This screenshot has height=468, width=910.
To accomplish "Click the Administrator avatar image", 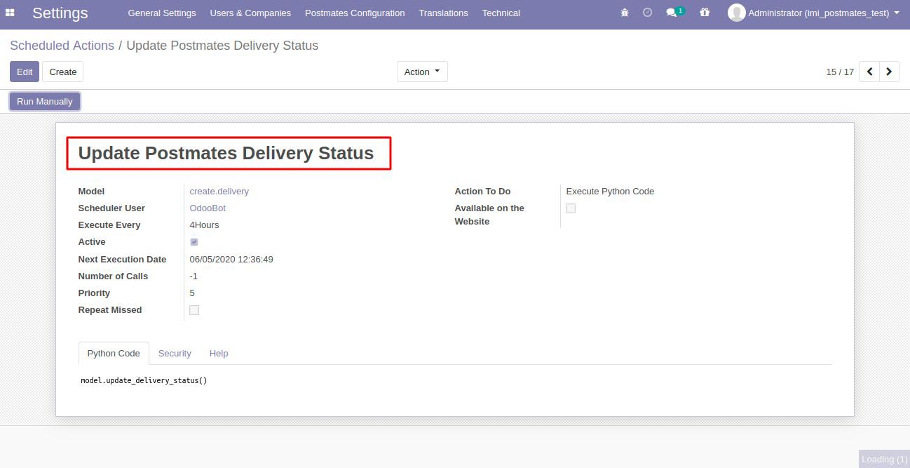I will (x=736, y=13).
